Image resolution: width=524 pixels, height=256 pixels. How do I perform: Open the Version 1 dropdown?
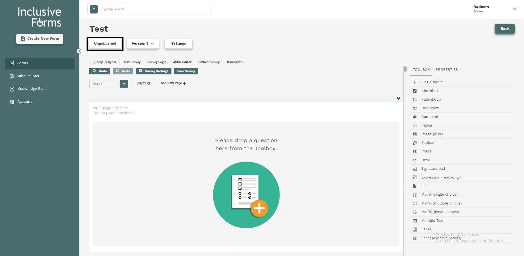coord(142,43)
